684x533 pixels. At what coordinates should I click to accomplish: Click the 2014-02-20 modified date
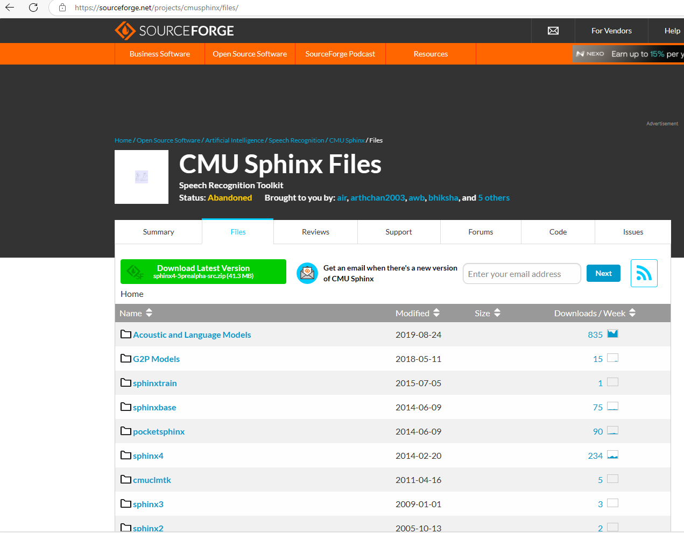point(418,456)
